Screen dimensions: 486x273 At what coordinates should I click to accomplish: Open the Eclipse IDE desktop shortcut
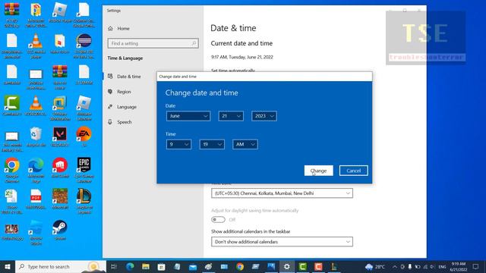coord(84,45)
